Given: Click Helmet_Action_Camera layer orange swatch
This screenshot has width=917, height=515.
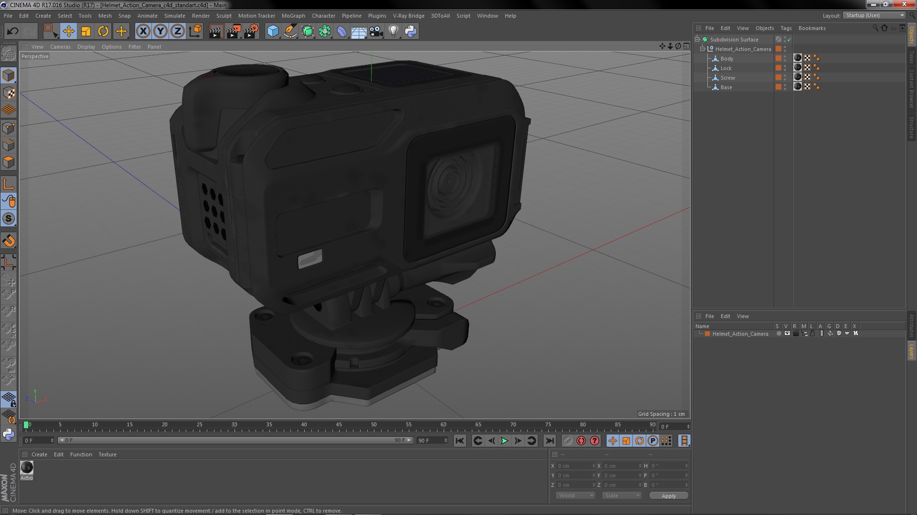Looking at the screenshot, I should [707, 334].
